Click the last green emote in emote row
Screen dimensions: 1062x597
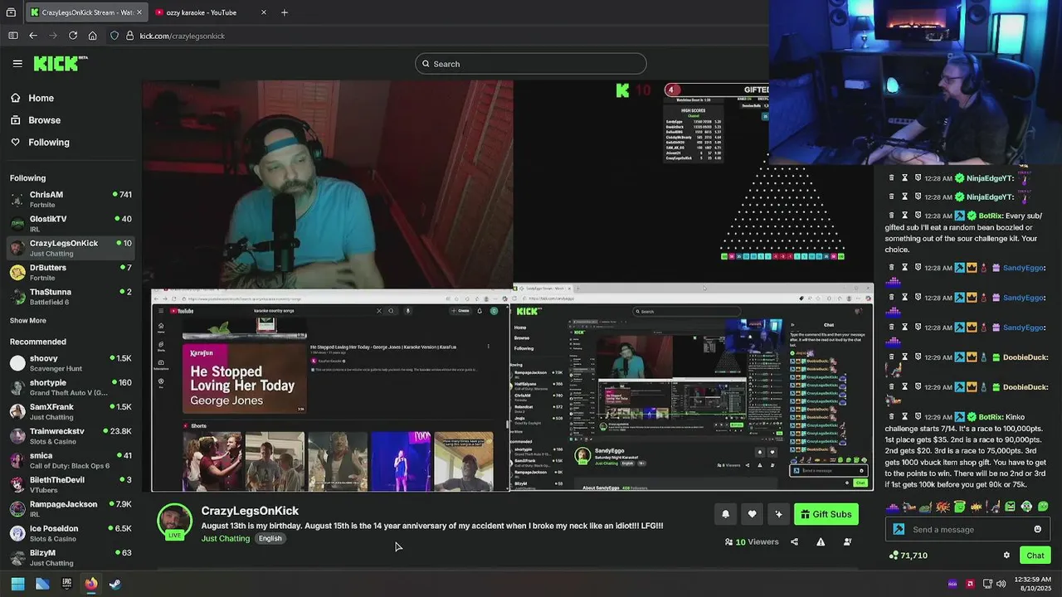[1043, 507]
